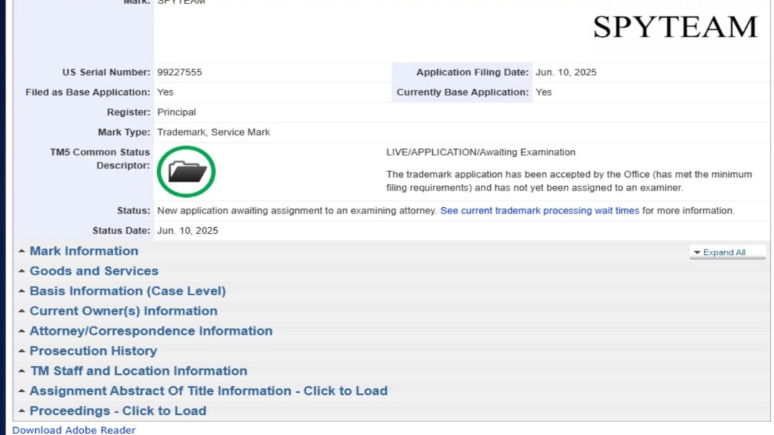Click the Status Date value
The image size is (774, 435).
coord(188,231)
